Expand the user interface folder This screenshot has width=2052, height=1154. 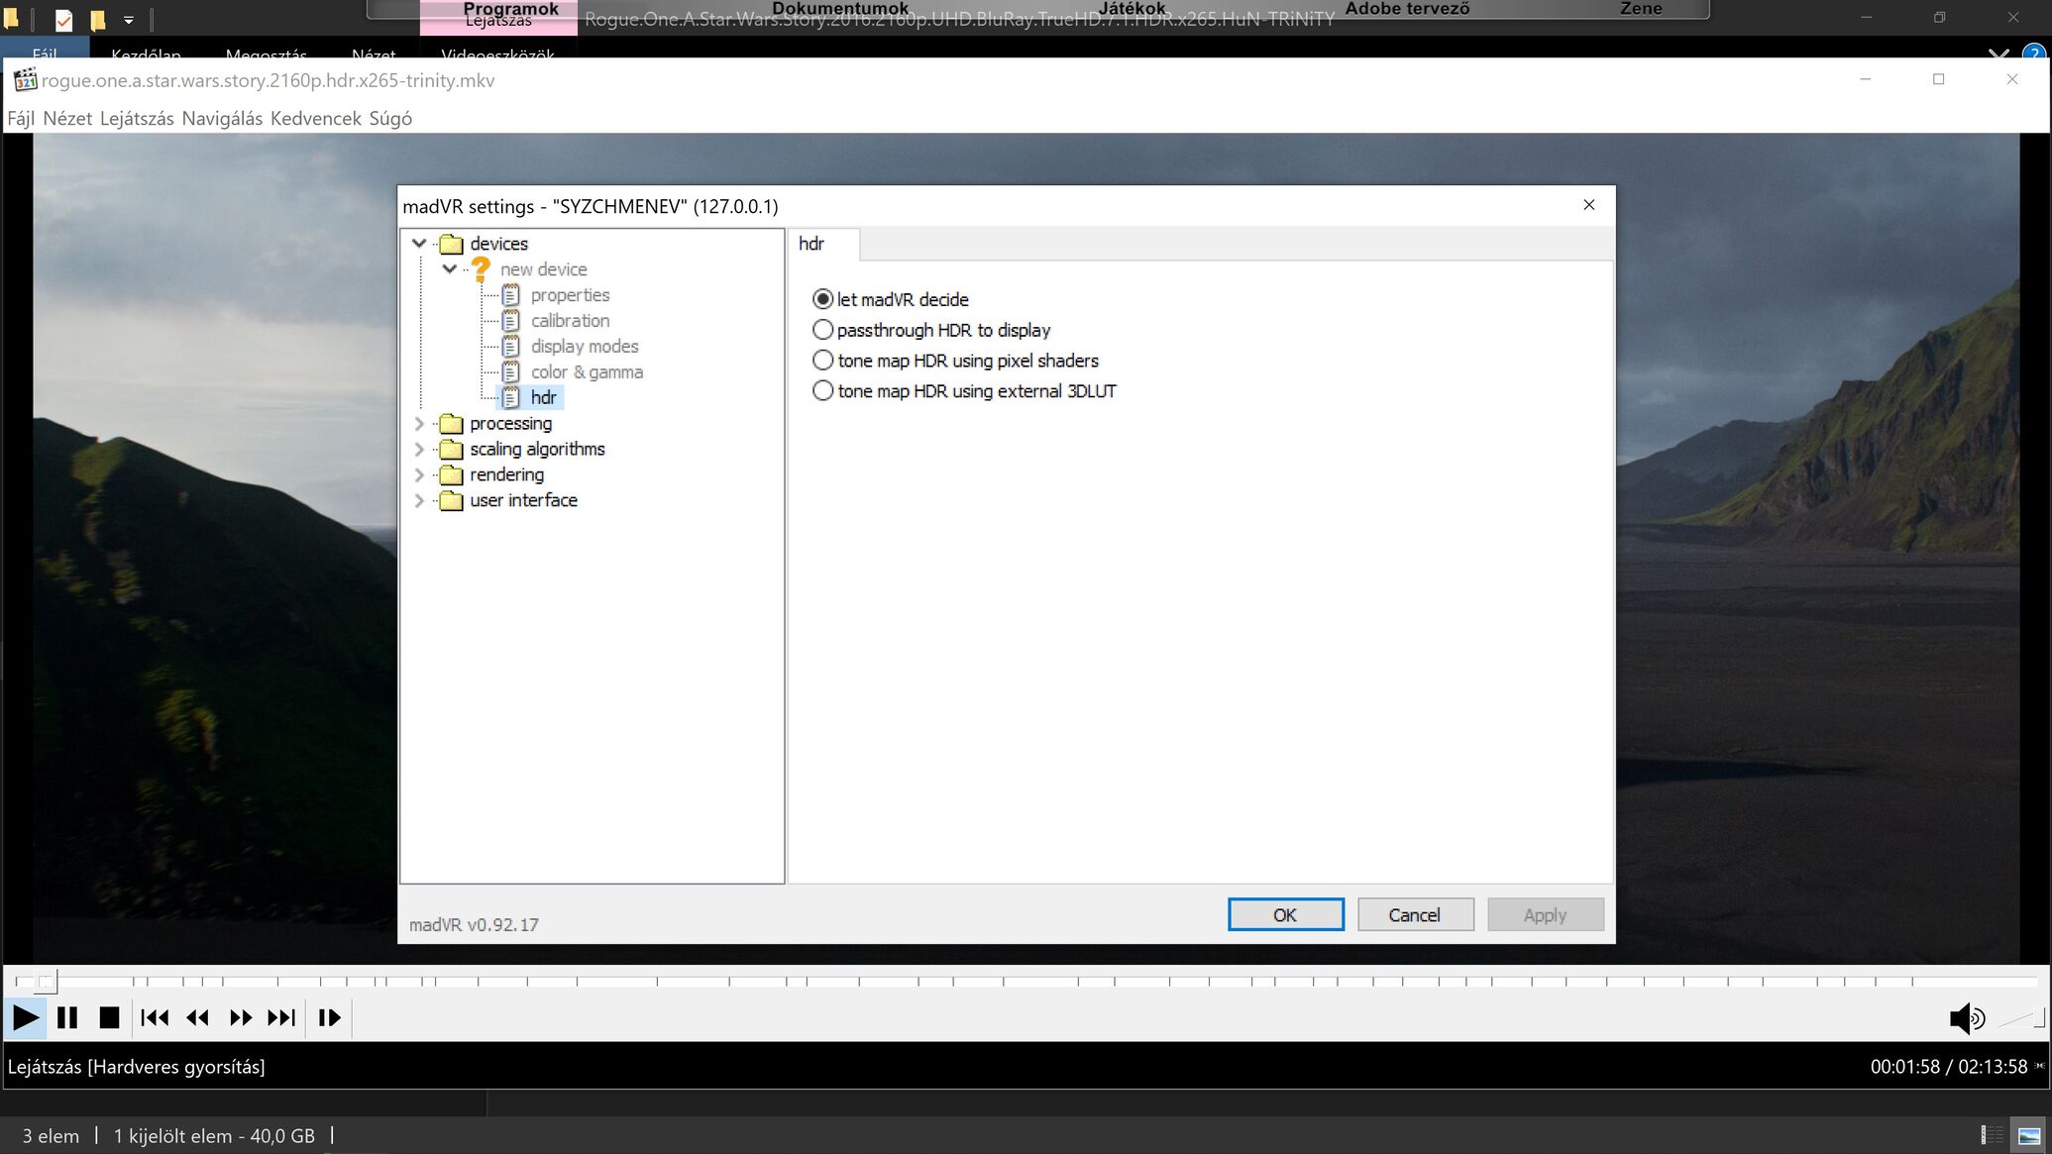pyautogui.click(x=419, y=501)
